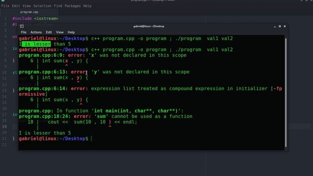Viewport: 313px width, 176px height.
Task: Open the terminal window View menu
Action: [60, 32]
